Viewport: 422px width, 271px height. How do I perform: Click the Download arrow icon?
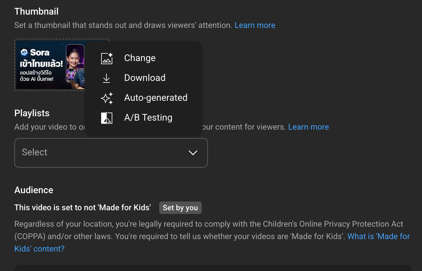point(106,78)
